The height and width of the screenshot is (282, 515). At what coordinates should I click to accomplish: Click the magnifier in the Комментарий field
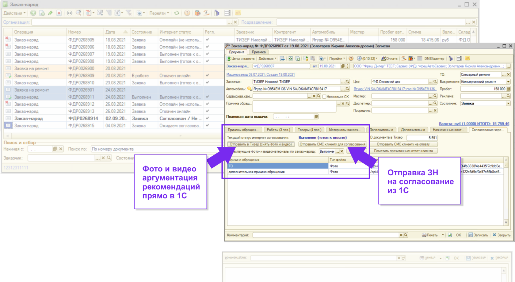click(x=406, y=235)
